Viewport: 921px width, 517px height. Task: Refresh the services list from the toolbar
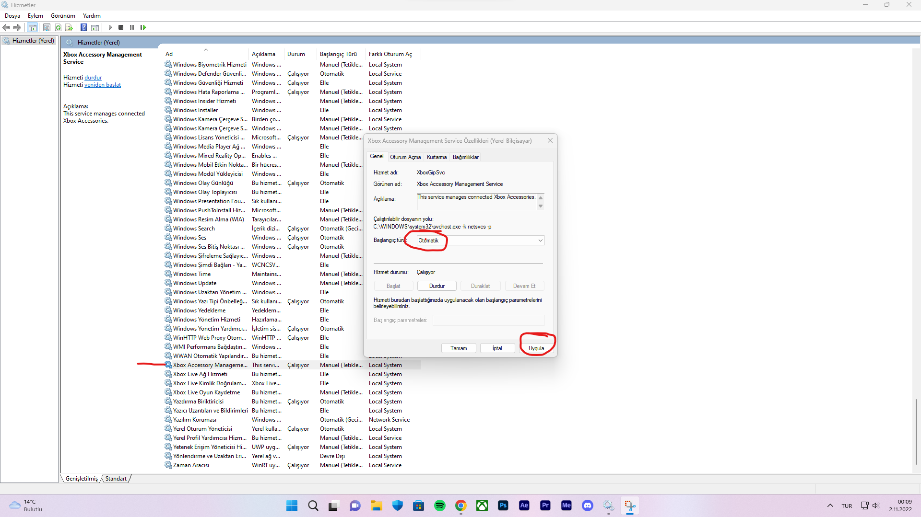point(58,27)
